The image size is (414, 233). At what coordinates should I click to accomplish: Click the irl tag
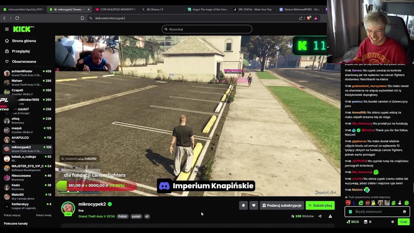click(x=147, y=216)
